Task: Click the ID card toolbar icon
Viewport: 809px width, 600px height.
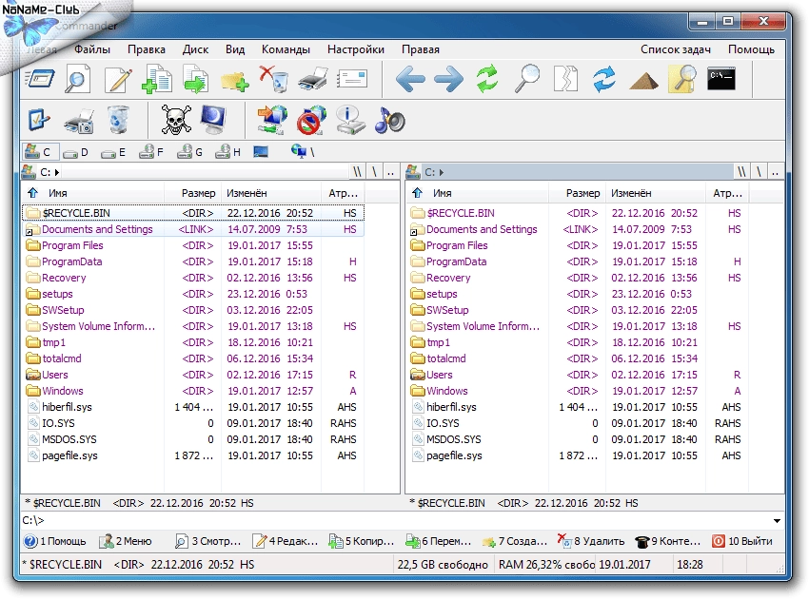Action: 352,79
